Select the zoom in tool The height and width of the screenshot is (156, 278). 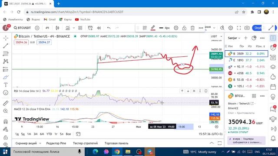point(6,111)
